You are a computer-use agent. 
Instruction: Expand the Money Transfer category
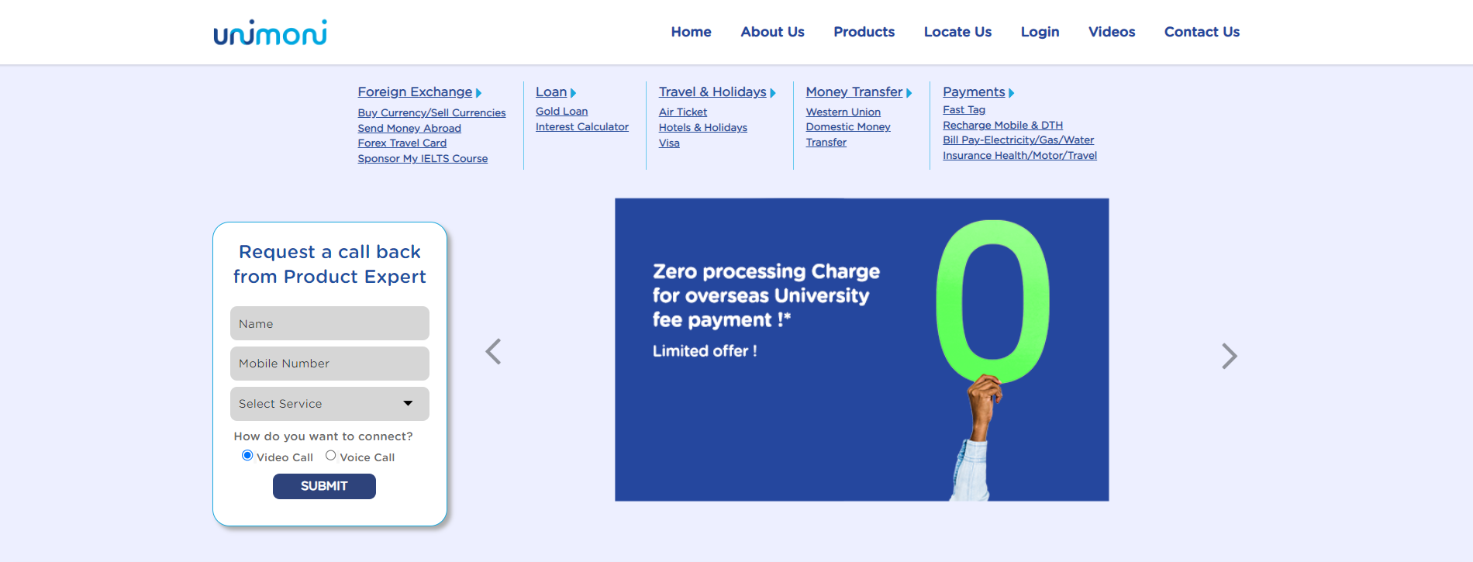click(x=859, y=92)
